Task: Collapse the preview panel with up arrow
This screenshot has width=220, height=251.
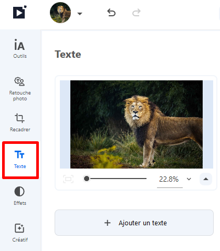Action: pos(206,179)
